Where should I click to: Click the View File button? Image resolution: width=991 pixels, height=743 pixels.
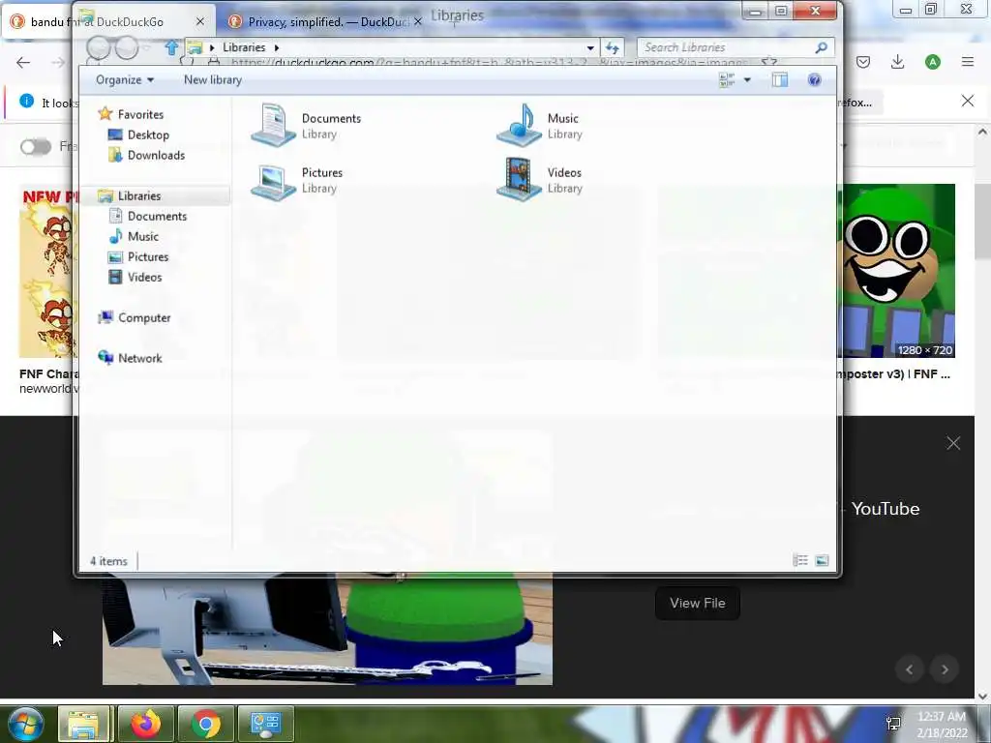click(697, 603)
